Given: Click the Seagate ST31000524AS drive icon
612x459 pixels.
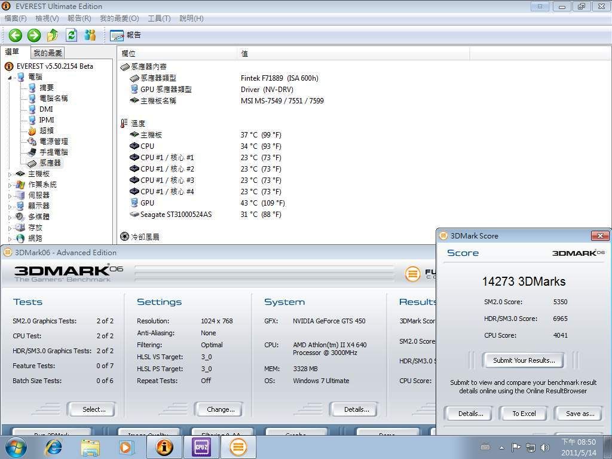Looking at the screenshot, I should (134, 215).
